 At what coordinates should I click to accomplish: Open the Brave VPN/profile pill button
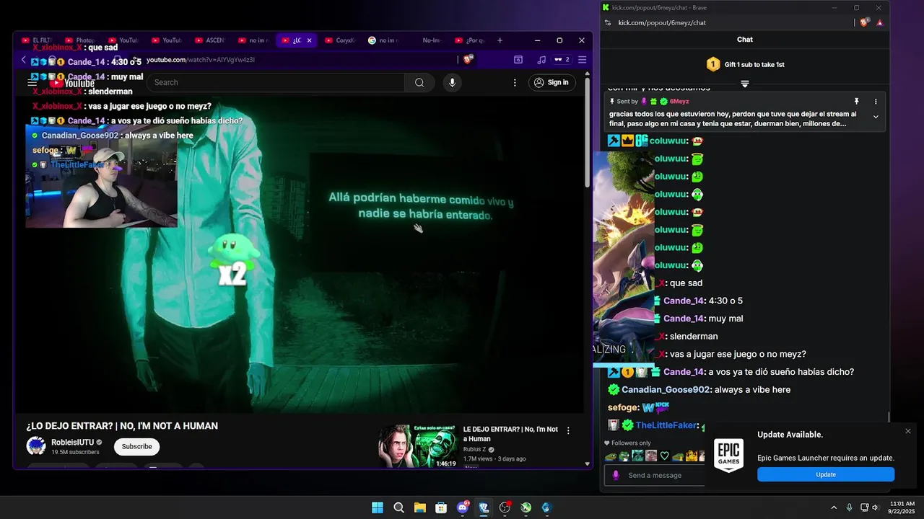(x=562, y=60)
